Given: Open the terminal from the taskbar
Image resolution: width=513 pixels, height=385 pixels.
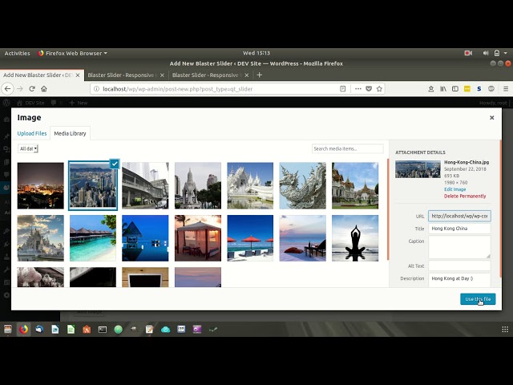Looking at the screenshot, I should coord(103,329).
